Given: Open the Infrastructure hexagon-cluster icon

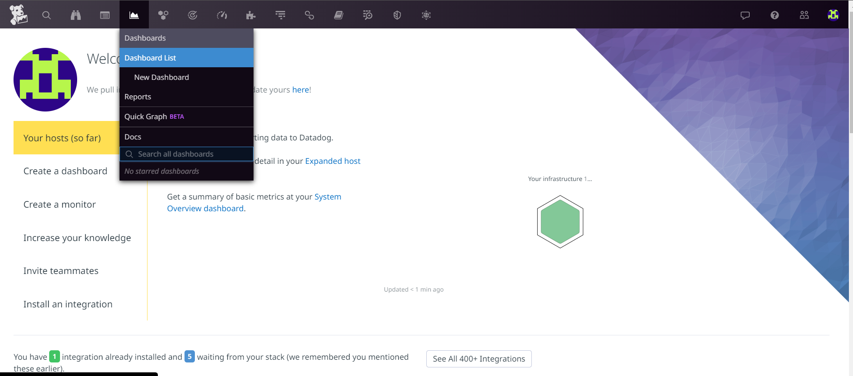Looking at the screenshot, I should coord(163,15).
